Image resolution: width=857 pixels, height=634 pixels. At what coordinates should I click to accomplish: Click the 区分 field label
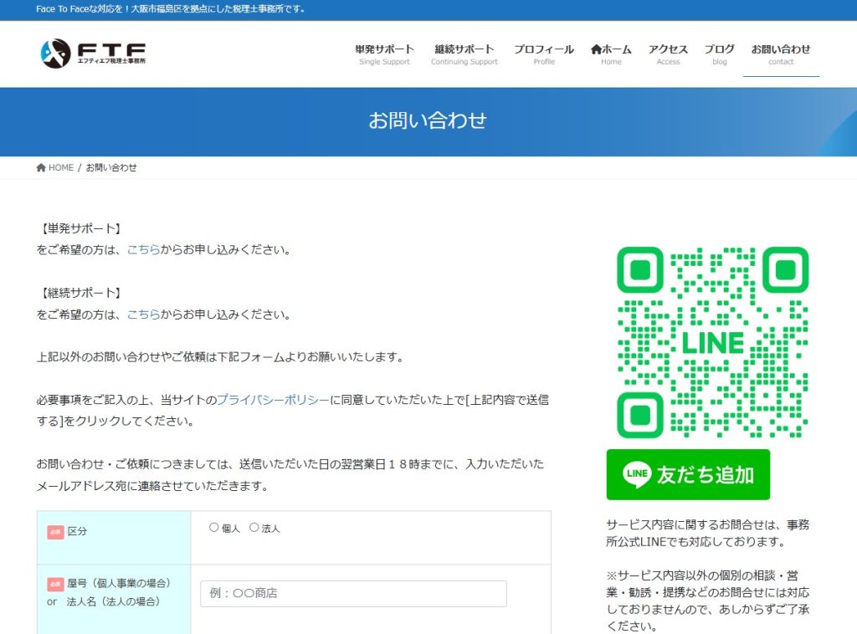(x=77, y=531)
